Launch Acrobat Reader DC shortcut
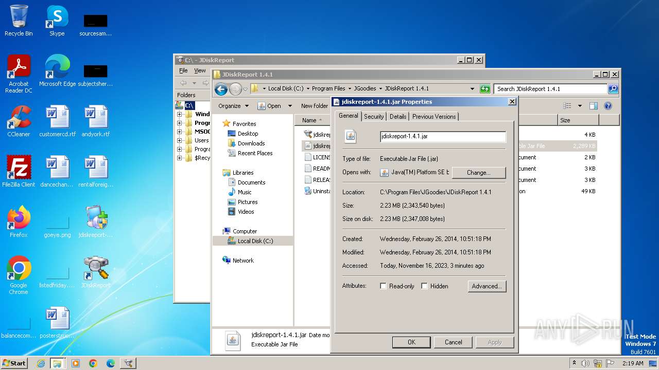 click(x=19, y=73)
